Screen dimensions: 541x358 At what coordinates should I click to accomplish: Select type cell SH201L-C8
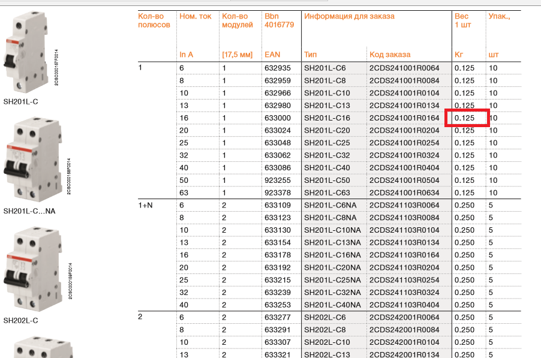324,81
